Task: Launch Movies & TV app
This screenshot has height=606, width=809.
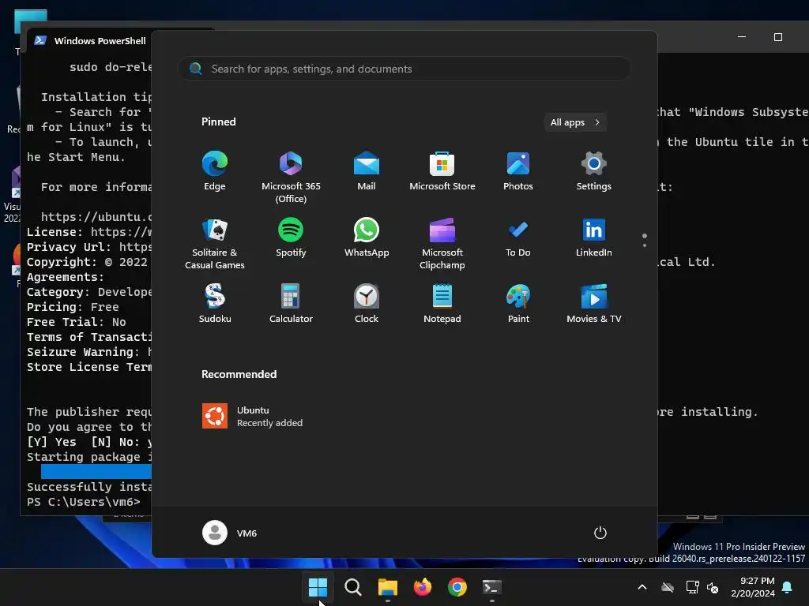Action: point(594,304)
